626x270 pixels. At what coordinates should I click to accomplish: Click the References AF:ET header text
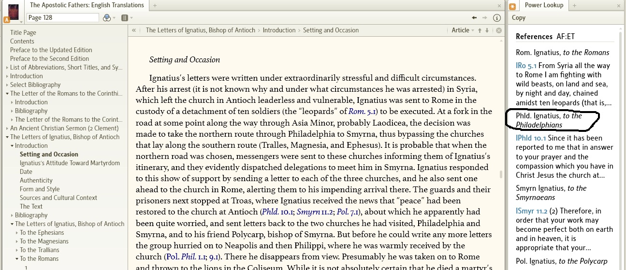click(545, 37)
